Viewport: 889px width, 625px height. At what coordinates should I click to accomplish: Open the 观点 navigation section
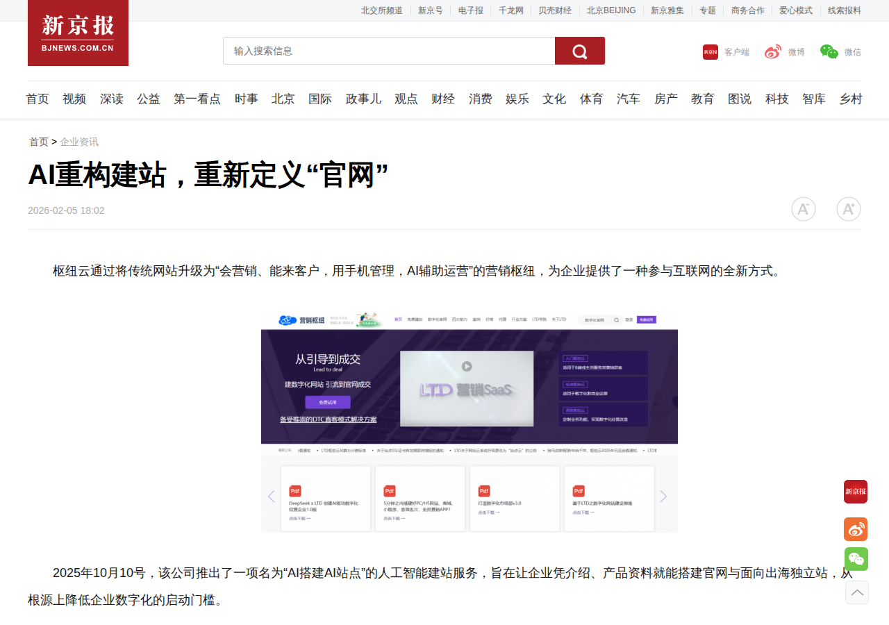[x=406, y=99]
